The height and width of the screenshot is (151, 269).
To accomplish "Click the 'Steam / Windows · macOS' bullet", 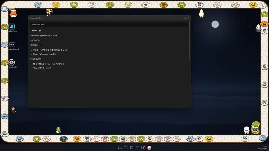I will coord(44,54).
